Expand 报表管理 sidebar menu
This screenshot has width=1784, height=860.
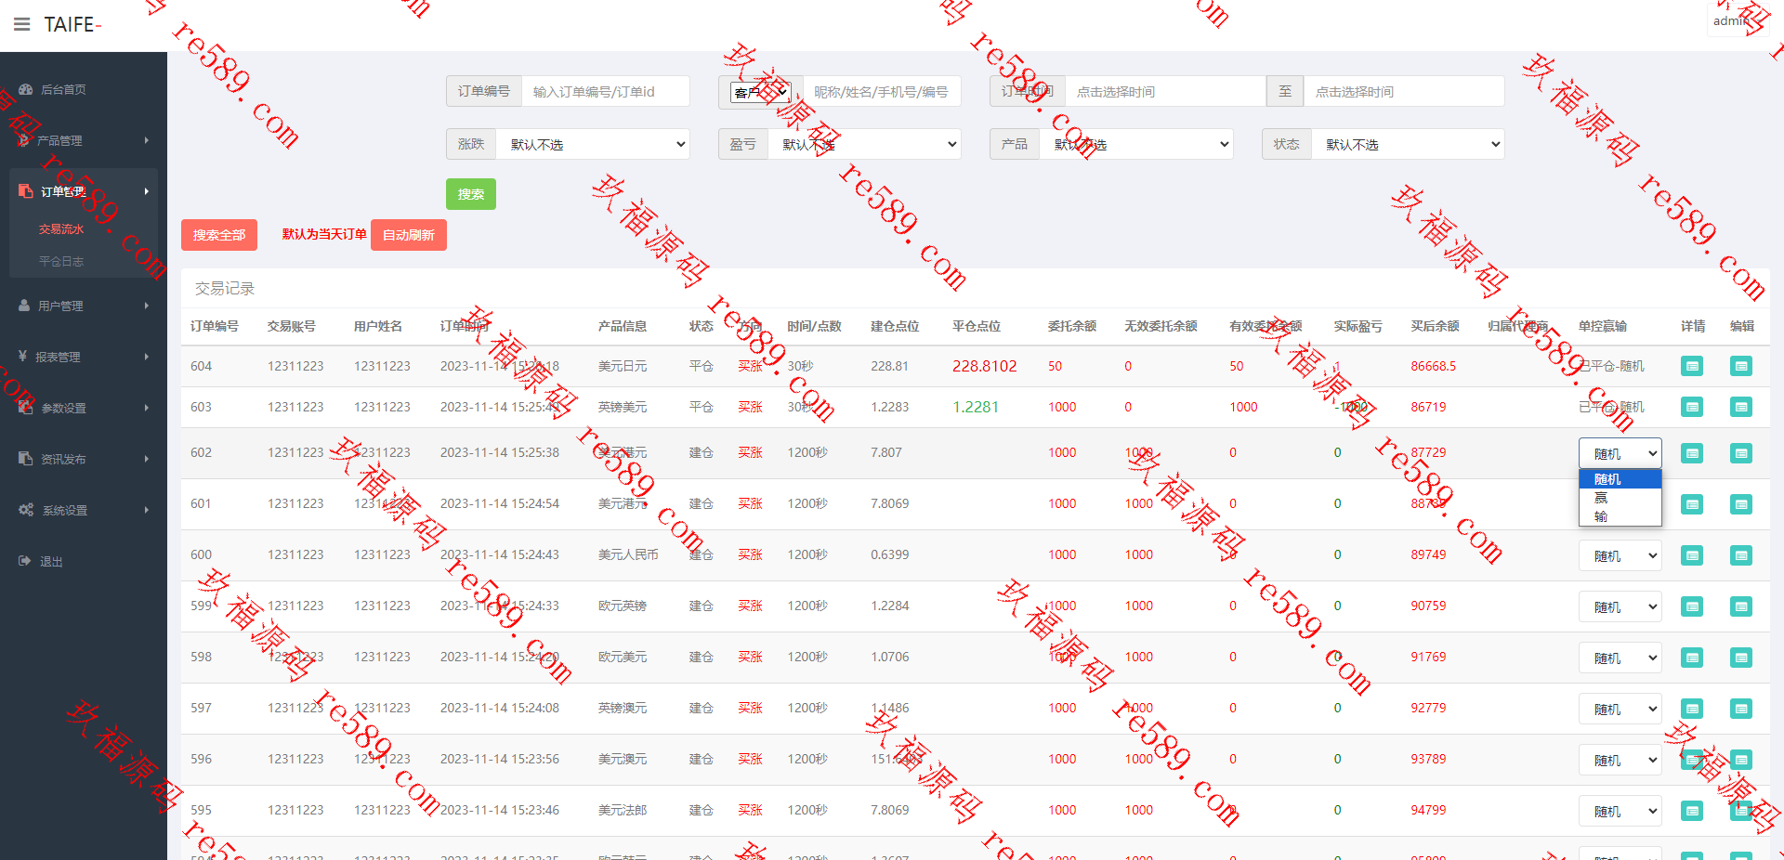84,357
